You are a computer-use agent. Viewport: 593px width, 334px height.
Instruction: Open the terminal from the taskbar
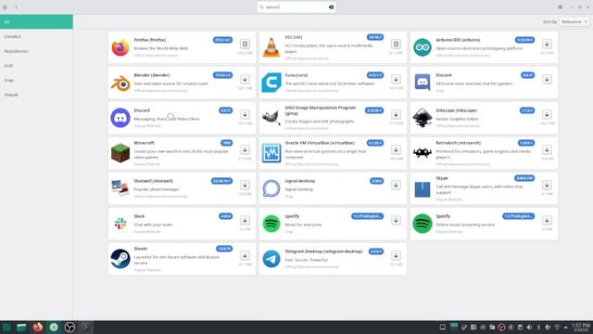tap(85, 328)
